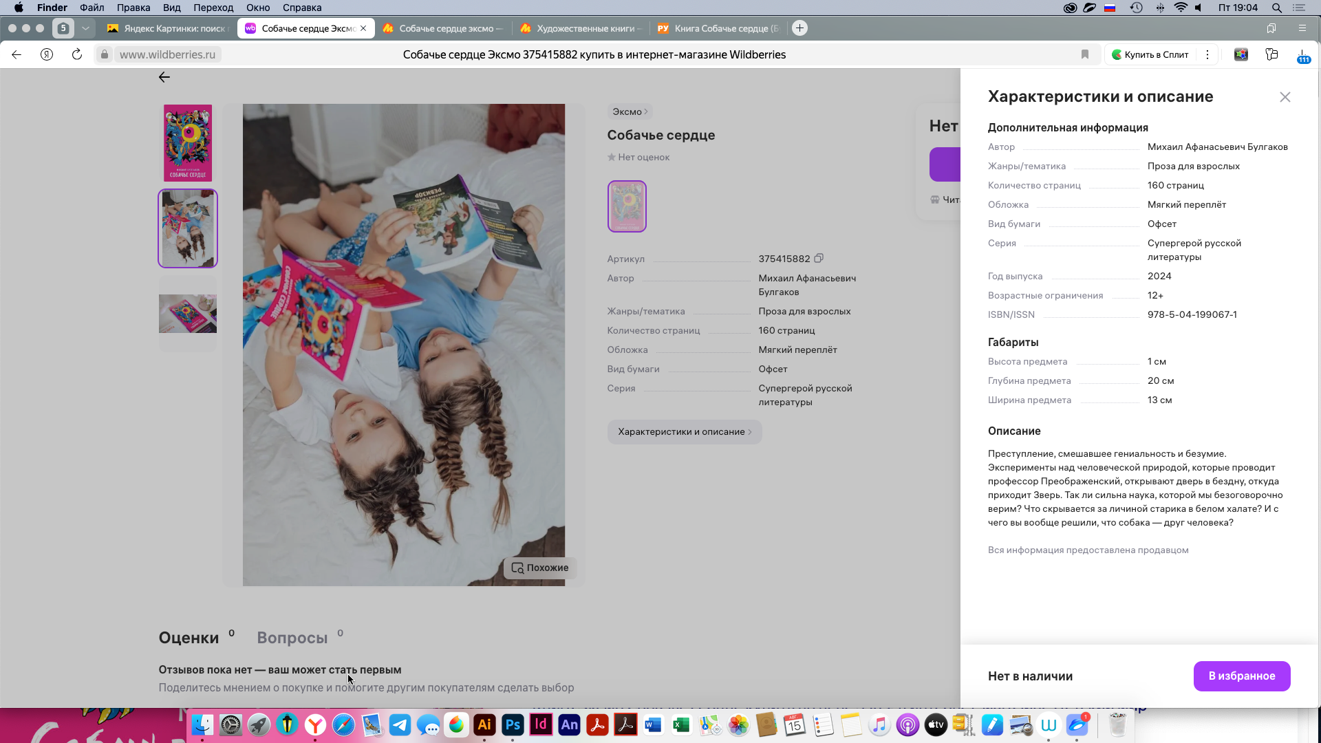The height and width of the screenshot is (743, 1321).
Task: Click the www.wildberries.ru address field
Action: [x=167, y=54]
